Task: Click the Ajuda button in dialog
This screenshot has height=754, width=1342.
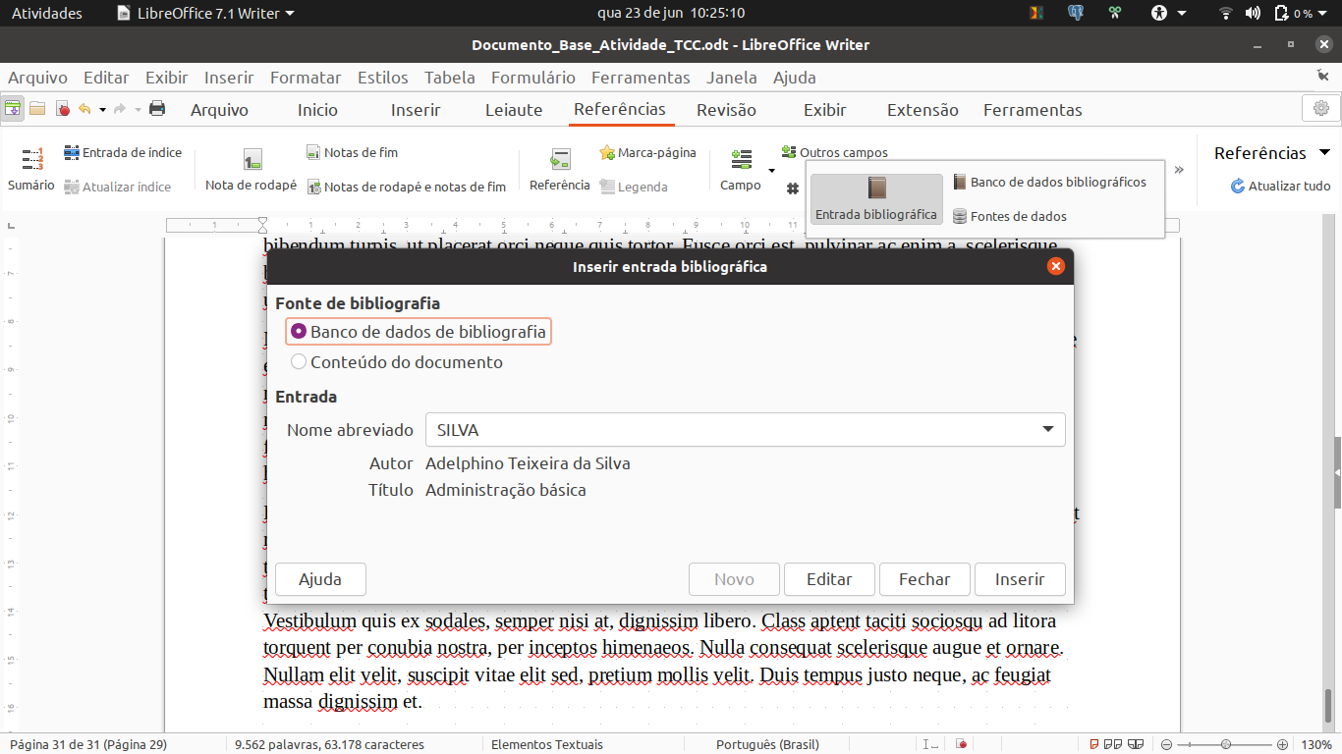Action: click(320, 579)
